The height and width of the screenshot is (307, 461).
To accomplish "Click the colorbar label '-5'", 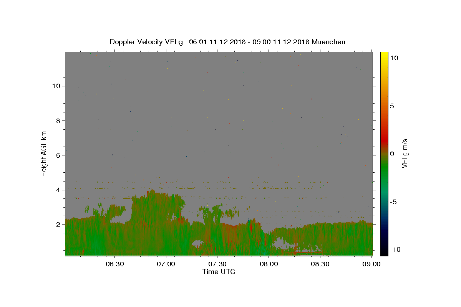I will coord(394,202).
